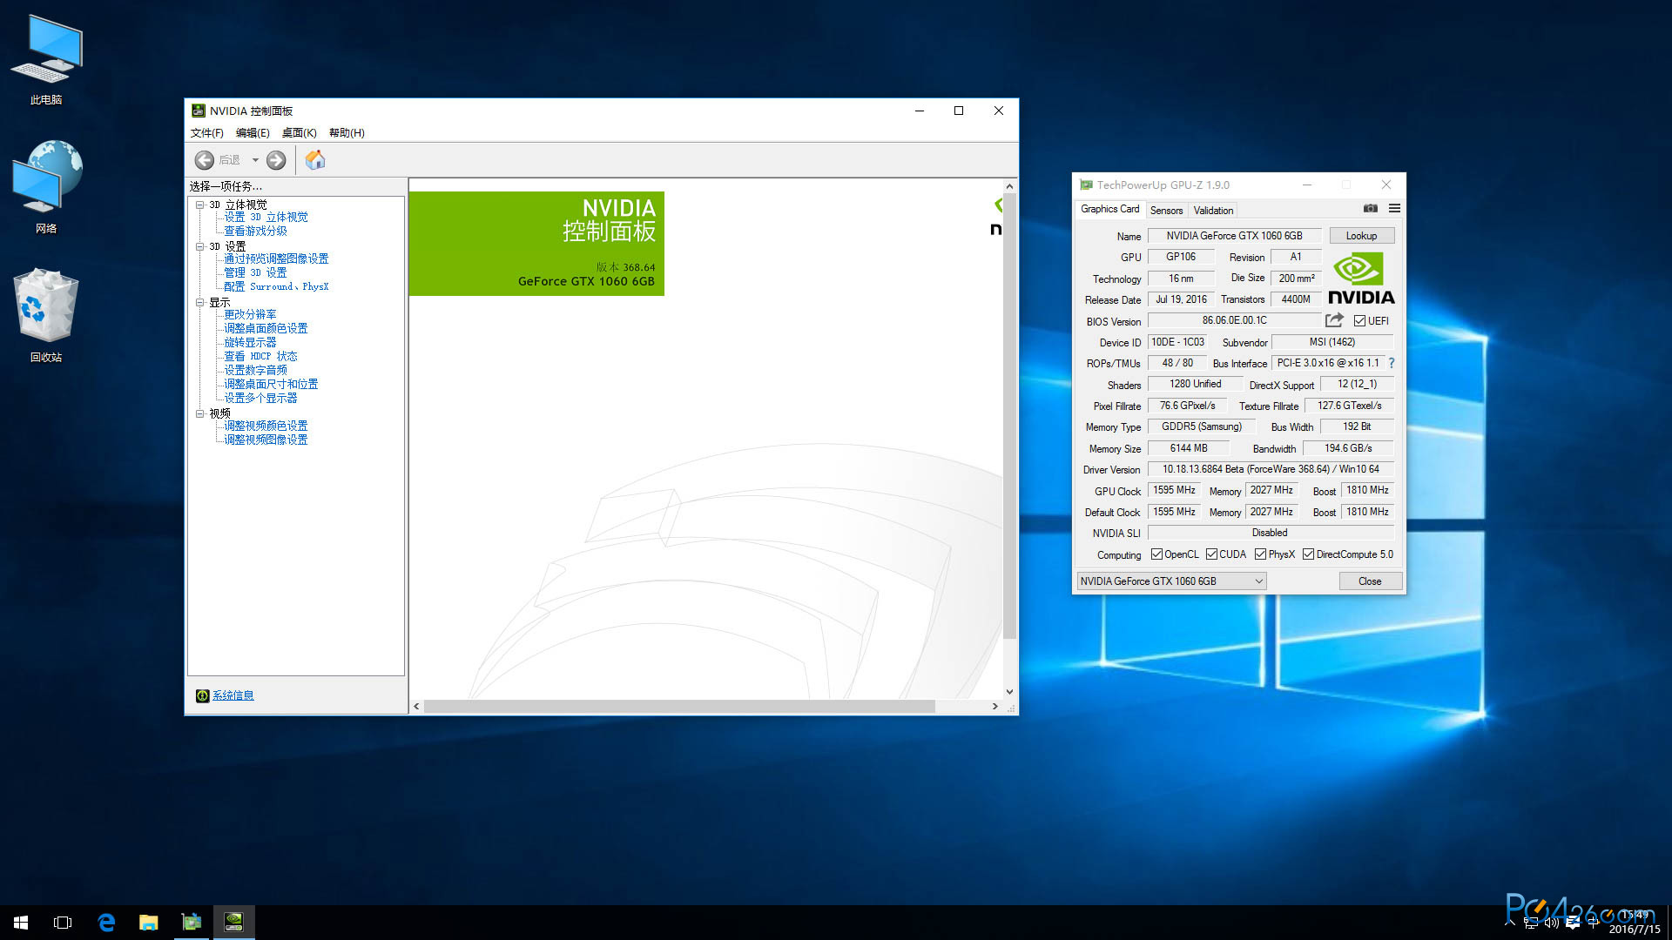This screenshot has height=940, width=1672.
Task: Launch Edge browser from taskbar
Action: click(x=106, y=923)
